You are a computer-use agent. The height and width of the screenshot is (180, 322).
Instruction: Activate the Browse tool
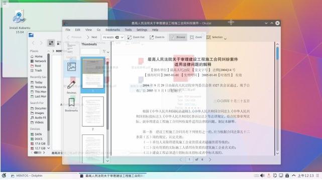coord(178,37)
